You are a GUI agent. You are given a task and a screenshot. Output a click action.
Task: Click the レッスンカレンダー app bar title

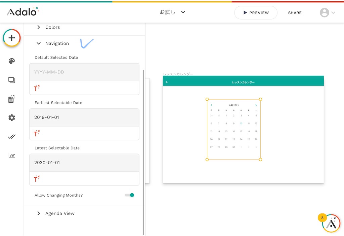(243, 82)
